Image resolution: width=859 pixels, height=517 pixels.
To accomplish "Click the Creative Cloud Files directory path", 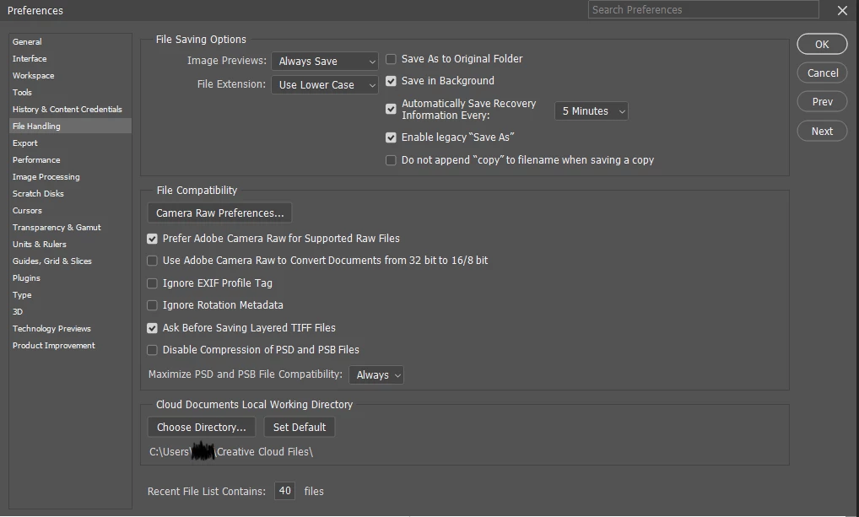I will pyautogui.click(x=231, y=452).
